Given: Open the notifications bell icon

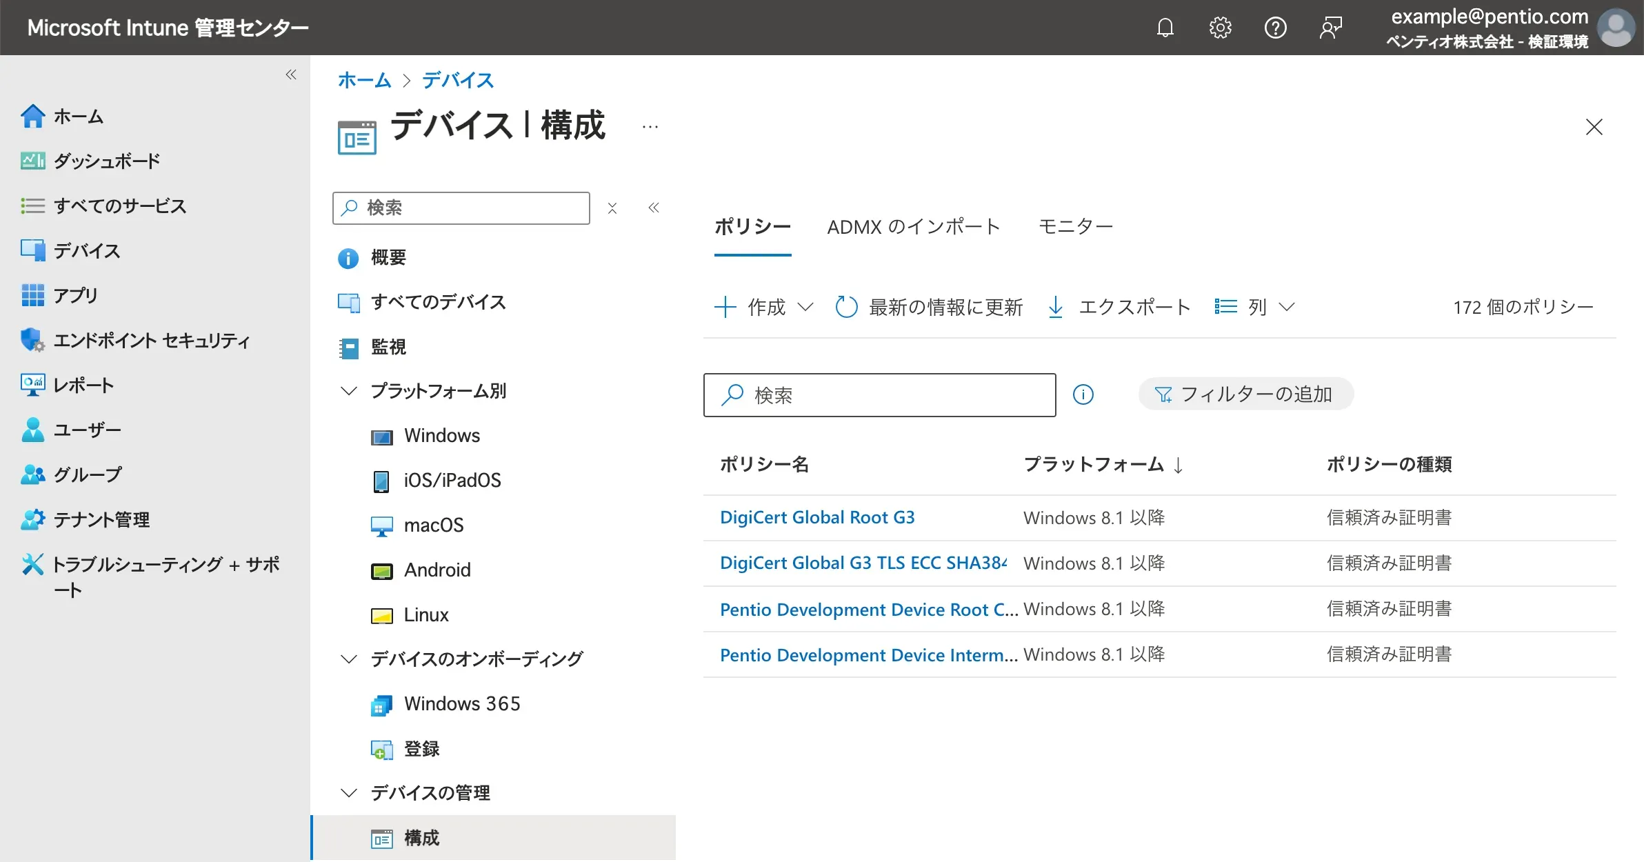Looking at the screenshot, I should 1165,28.
